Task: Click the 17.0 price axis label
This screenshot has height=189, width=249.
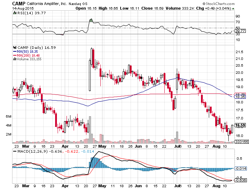Action: 239,118
